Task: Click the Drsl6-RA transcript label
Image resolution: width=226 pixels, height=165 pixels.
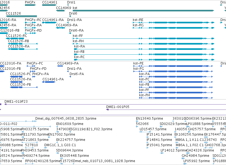Action: 76,31
